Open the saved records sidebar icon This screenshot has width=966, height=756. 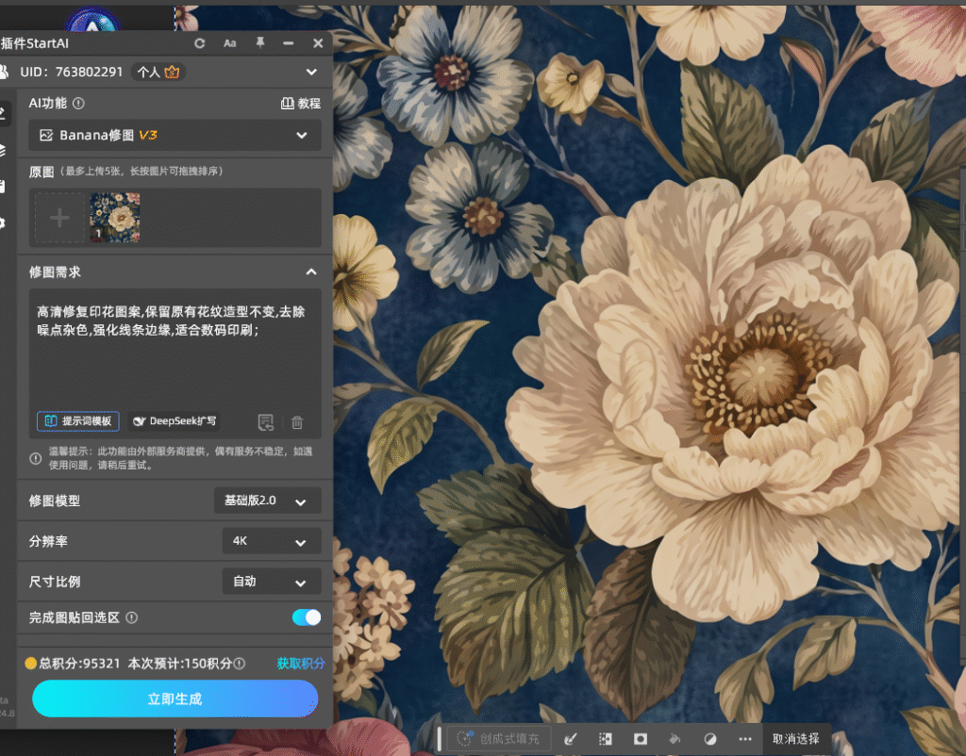pyautogui.click(x=3, y=187)
